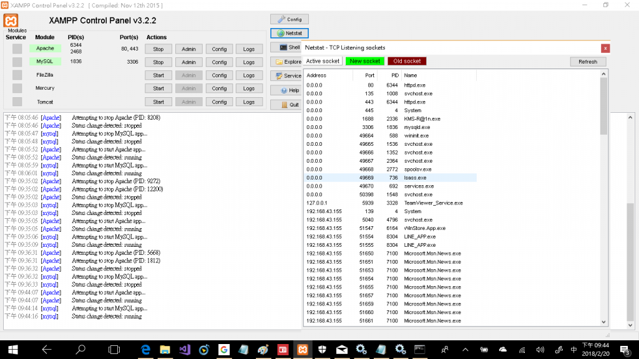Open Task View on the taskbar
This screenshot has height=359, width=639.
click(114, 350)
